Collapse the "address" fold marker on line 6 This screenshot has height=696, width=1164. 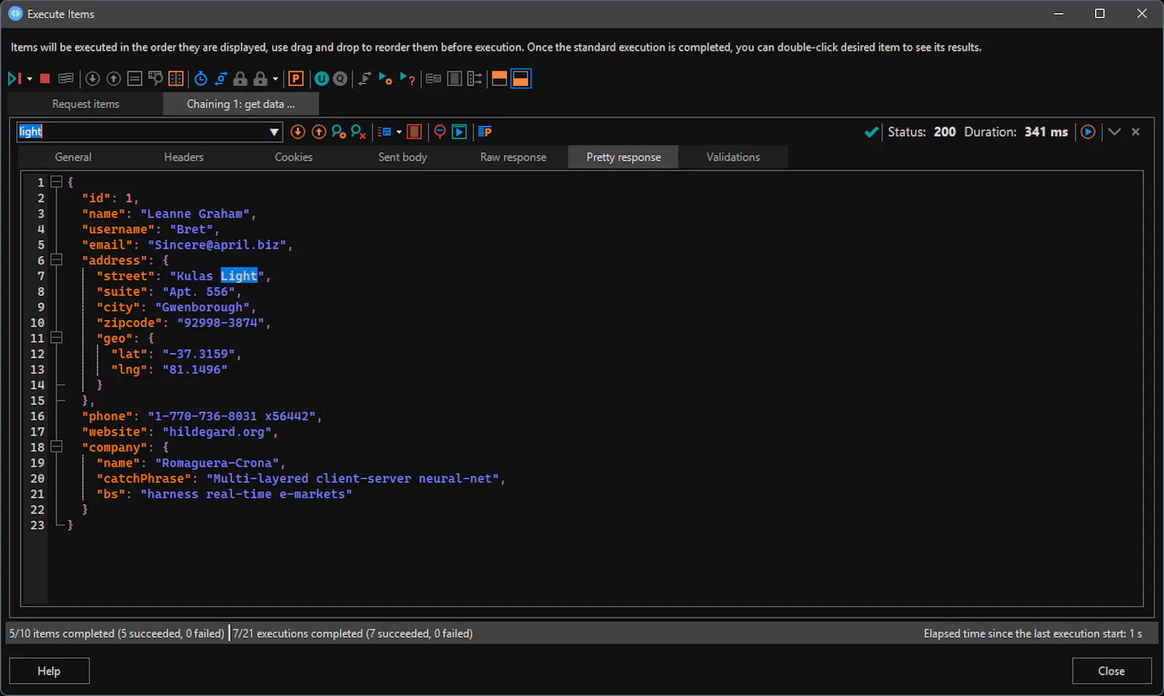pyautogui.click(x=56, y=260)
